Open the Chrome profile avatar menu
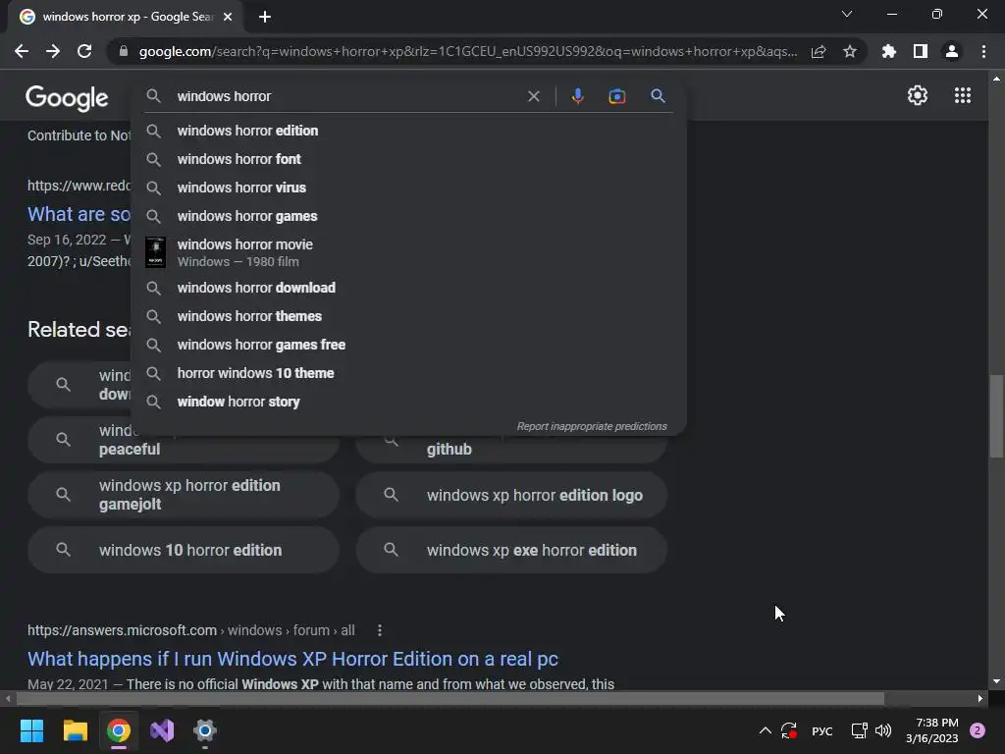 (952, 51)
